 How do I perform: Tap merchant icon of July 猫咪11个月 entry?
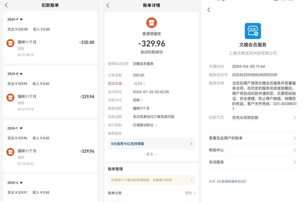tap(10, 152)
